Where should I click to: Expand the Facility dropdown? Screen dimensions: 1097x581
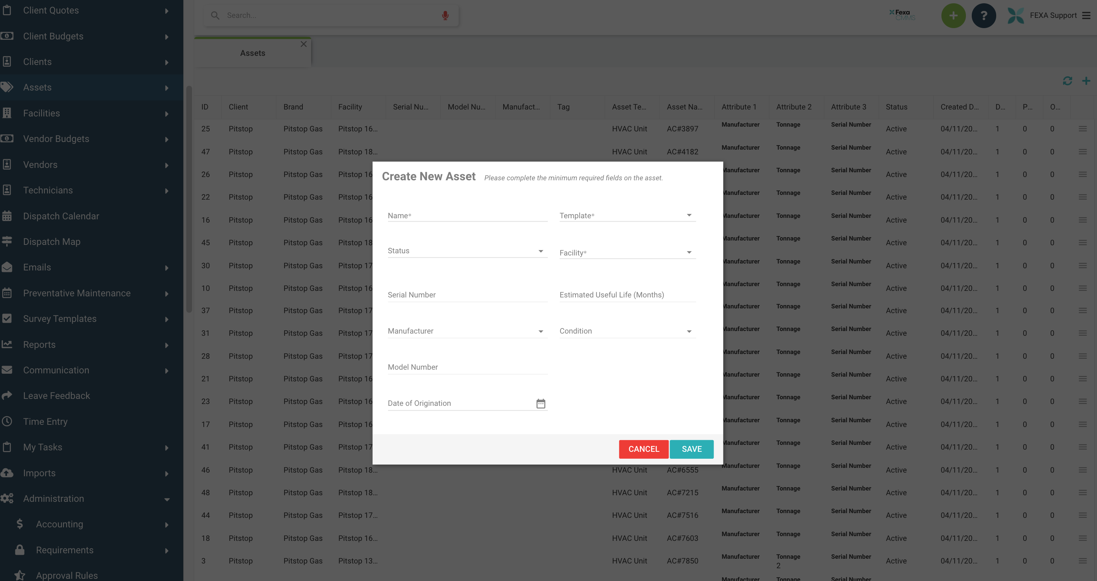[627, 253]
